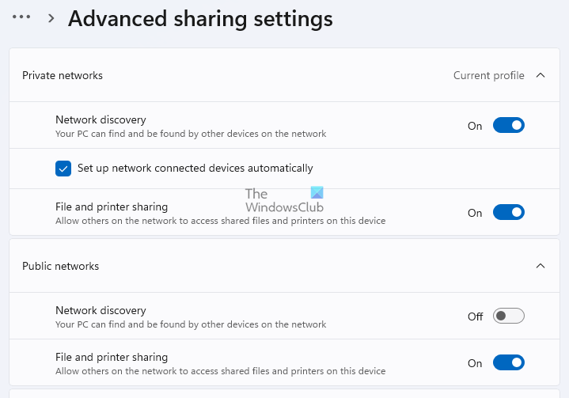The image size is (569, 398).
Task: Switch off Public networks File and printer sharing
Action: pos(508,363)
